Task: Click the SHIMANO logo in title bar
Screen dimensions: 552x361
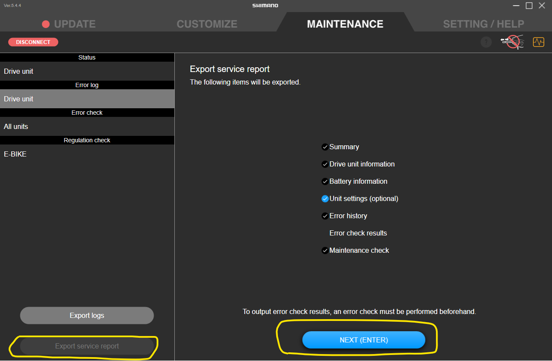Action: [x=265, y=6]
